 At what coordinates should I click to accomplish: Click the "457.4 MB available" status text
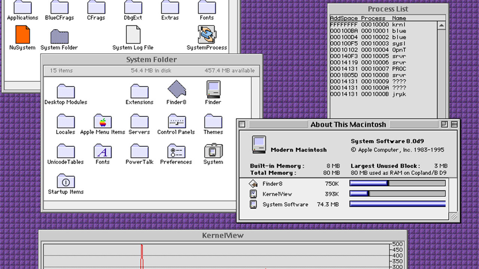point(229,70)
